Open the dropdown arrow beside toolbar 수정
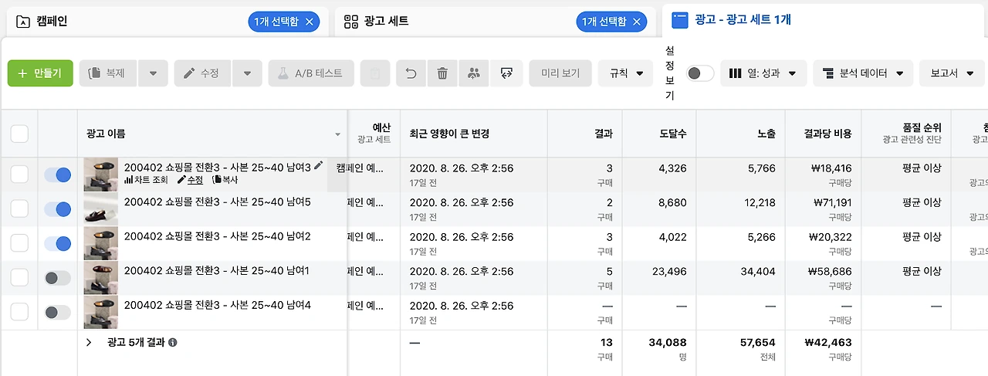988x376 pixels. [x=247, y=73]
